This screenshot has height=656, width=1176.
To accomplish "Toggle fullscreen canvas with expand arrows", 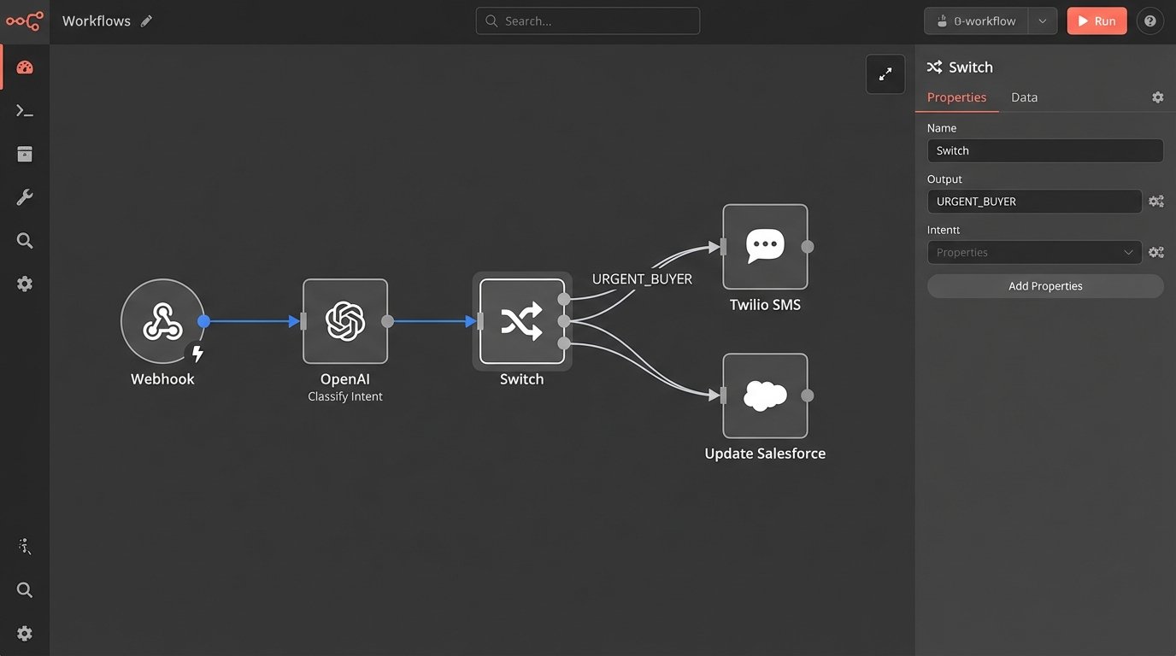I will tap(885, 74).
